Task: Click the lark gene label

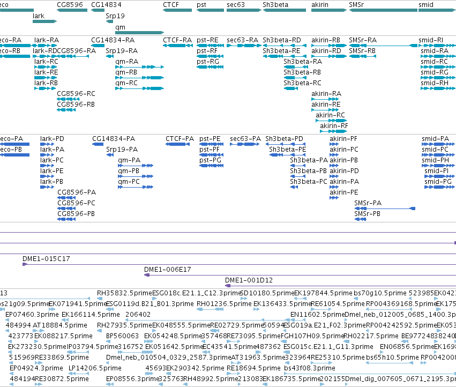Action: (39, 16)
